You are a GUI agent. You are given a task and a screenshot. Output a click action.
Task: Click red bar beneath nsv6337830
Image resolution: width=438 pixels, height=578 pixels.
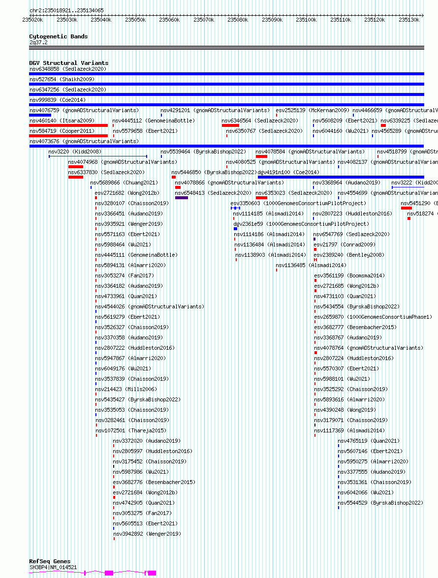[x=76, y=177]
